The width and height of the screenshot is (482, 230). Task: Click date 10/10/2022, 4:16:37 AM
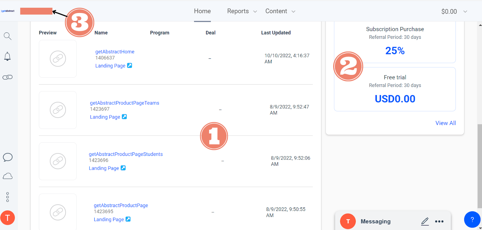pos(287,58)
